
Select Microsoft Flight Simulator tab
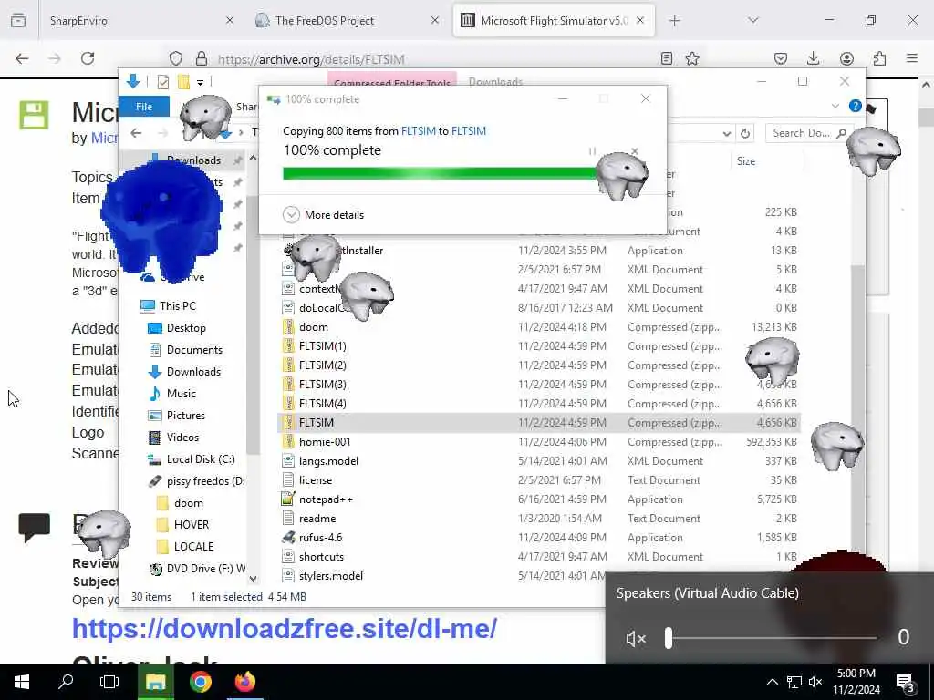pyautogui.click(x=554, y=20)
